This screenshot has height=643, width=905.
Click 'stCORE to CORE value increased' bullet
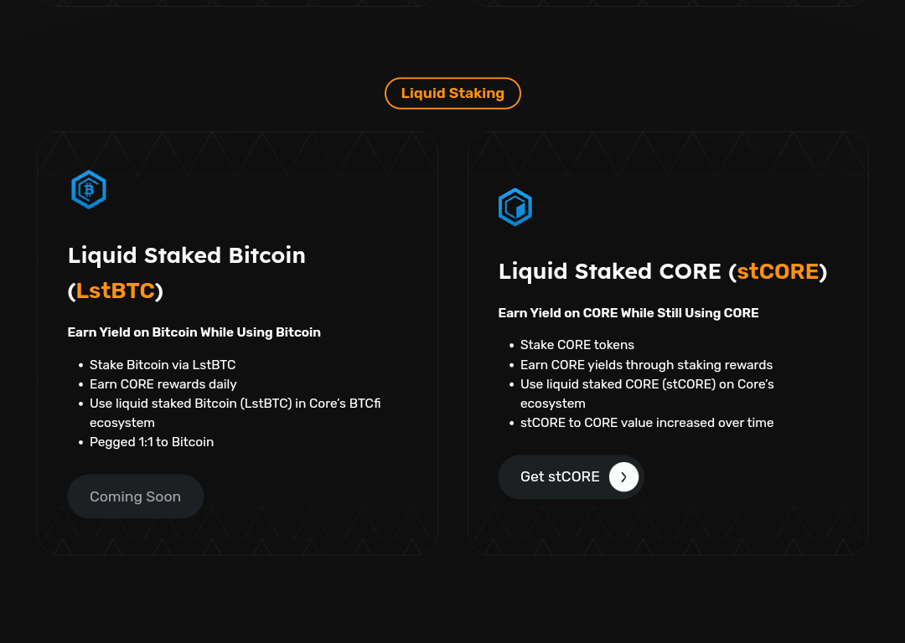(x=647, y=423)
